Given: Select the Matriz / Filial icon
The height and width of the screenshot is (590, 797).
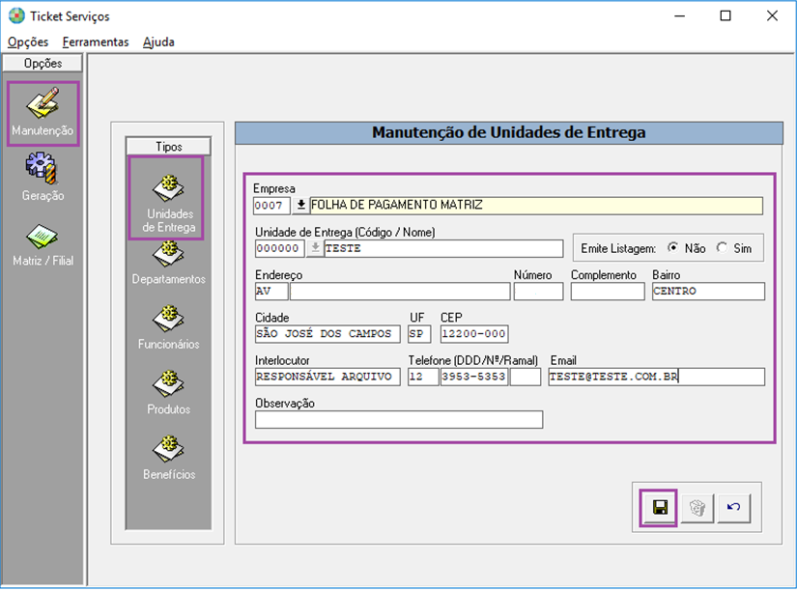Looking at the screenshot, I should click(43, 238).
